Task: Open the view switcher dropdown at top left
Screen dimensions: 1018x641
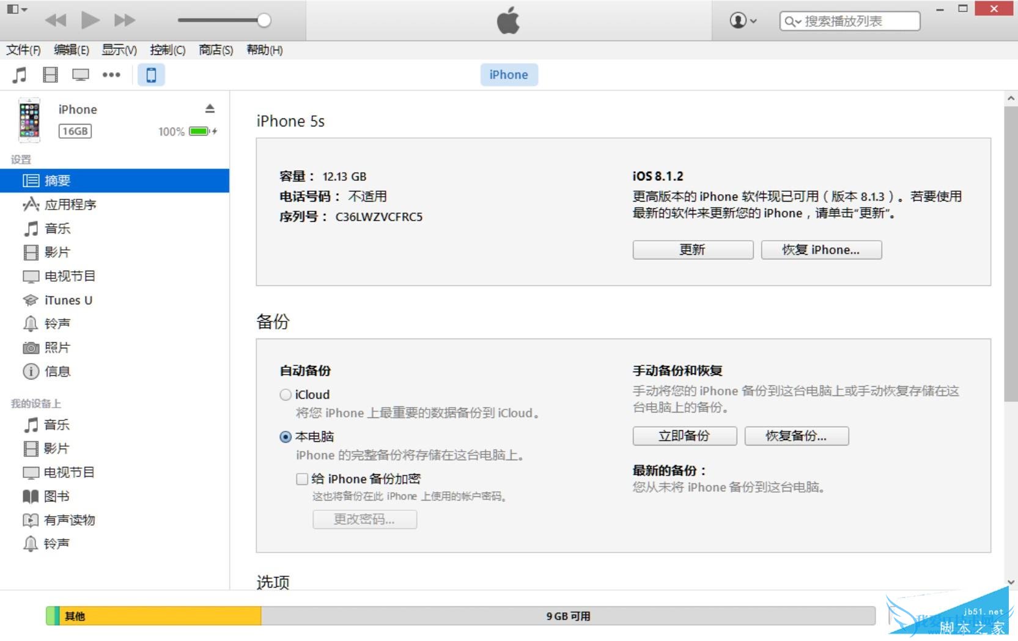Action: tap(17, 9)
